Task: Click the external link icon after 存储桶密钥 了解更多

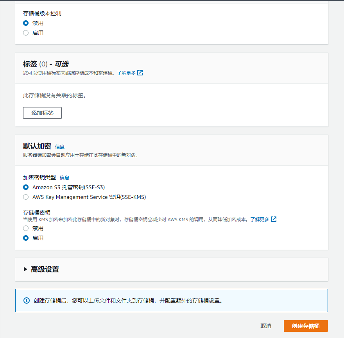Action: pyautogui.click(x=274, y=219)
